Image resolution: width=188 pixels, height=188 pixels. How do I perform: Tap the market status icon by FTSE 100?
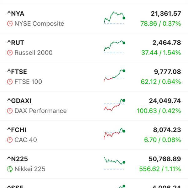click(10, 82)
